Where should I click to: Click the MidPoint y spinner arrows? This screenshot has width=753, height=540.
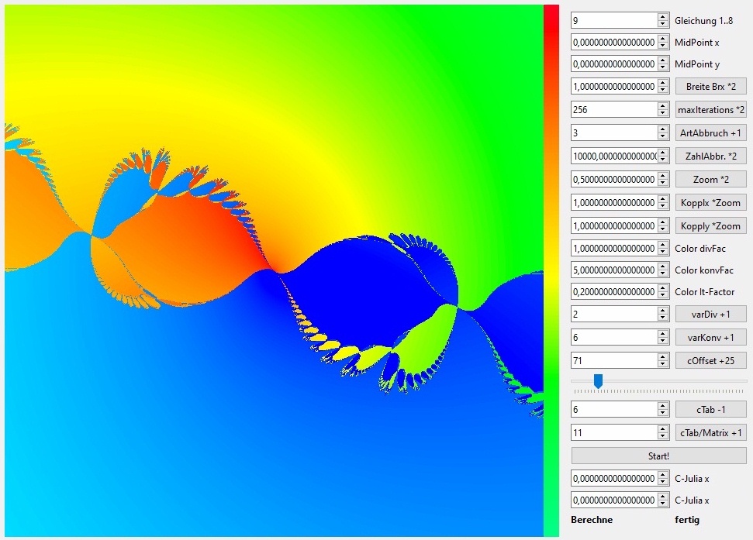tap(663, 64)
